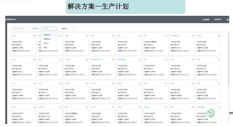
Task: Pick the 完成 option in status list
Action: click(45, 48)
